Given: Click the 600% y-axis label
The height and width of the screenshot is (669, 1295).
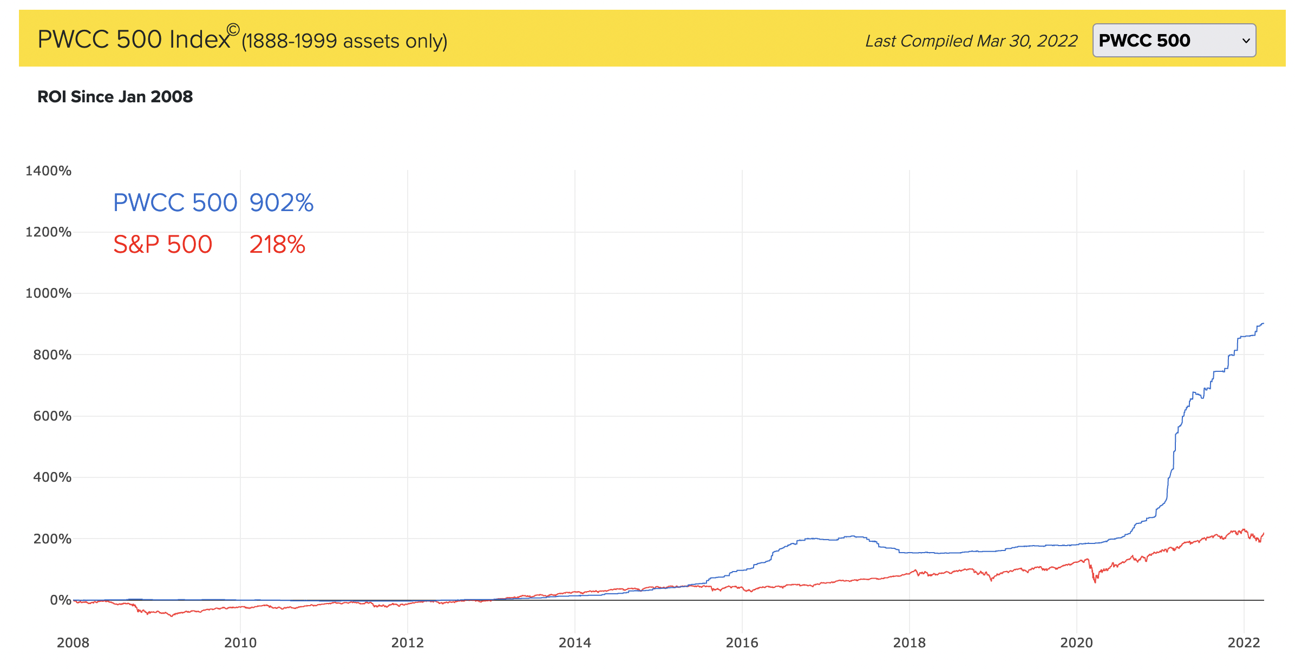Looking at the screenshot, I should (x=52, y=416).
